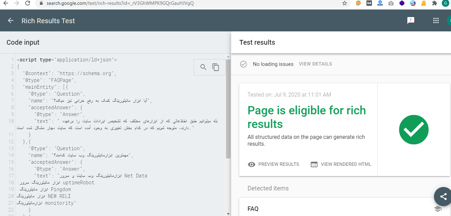Expand the FAQ detected item

345,209
